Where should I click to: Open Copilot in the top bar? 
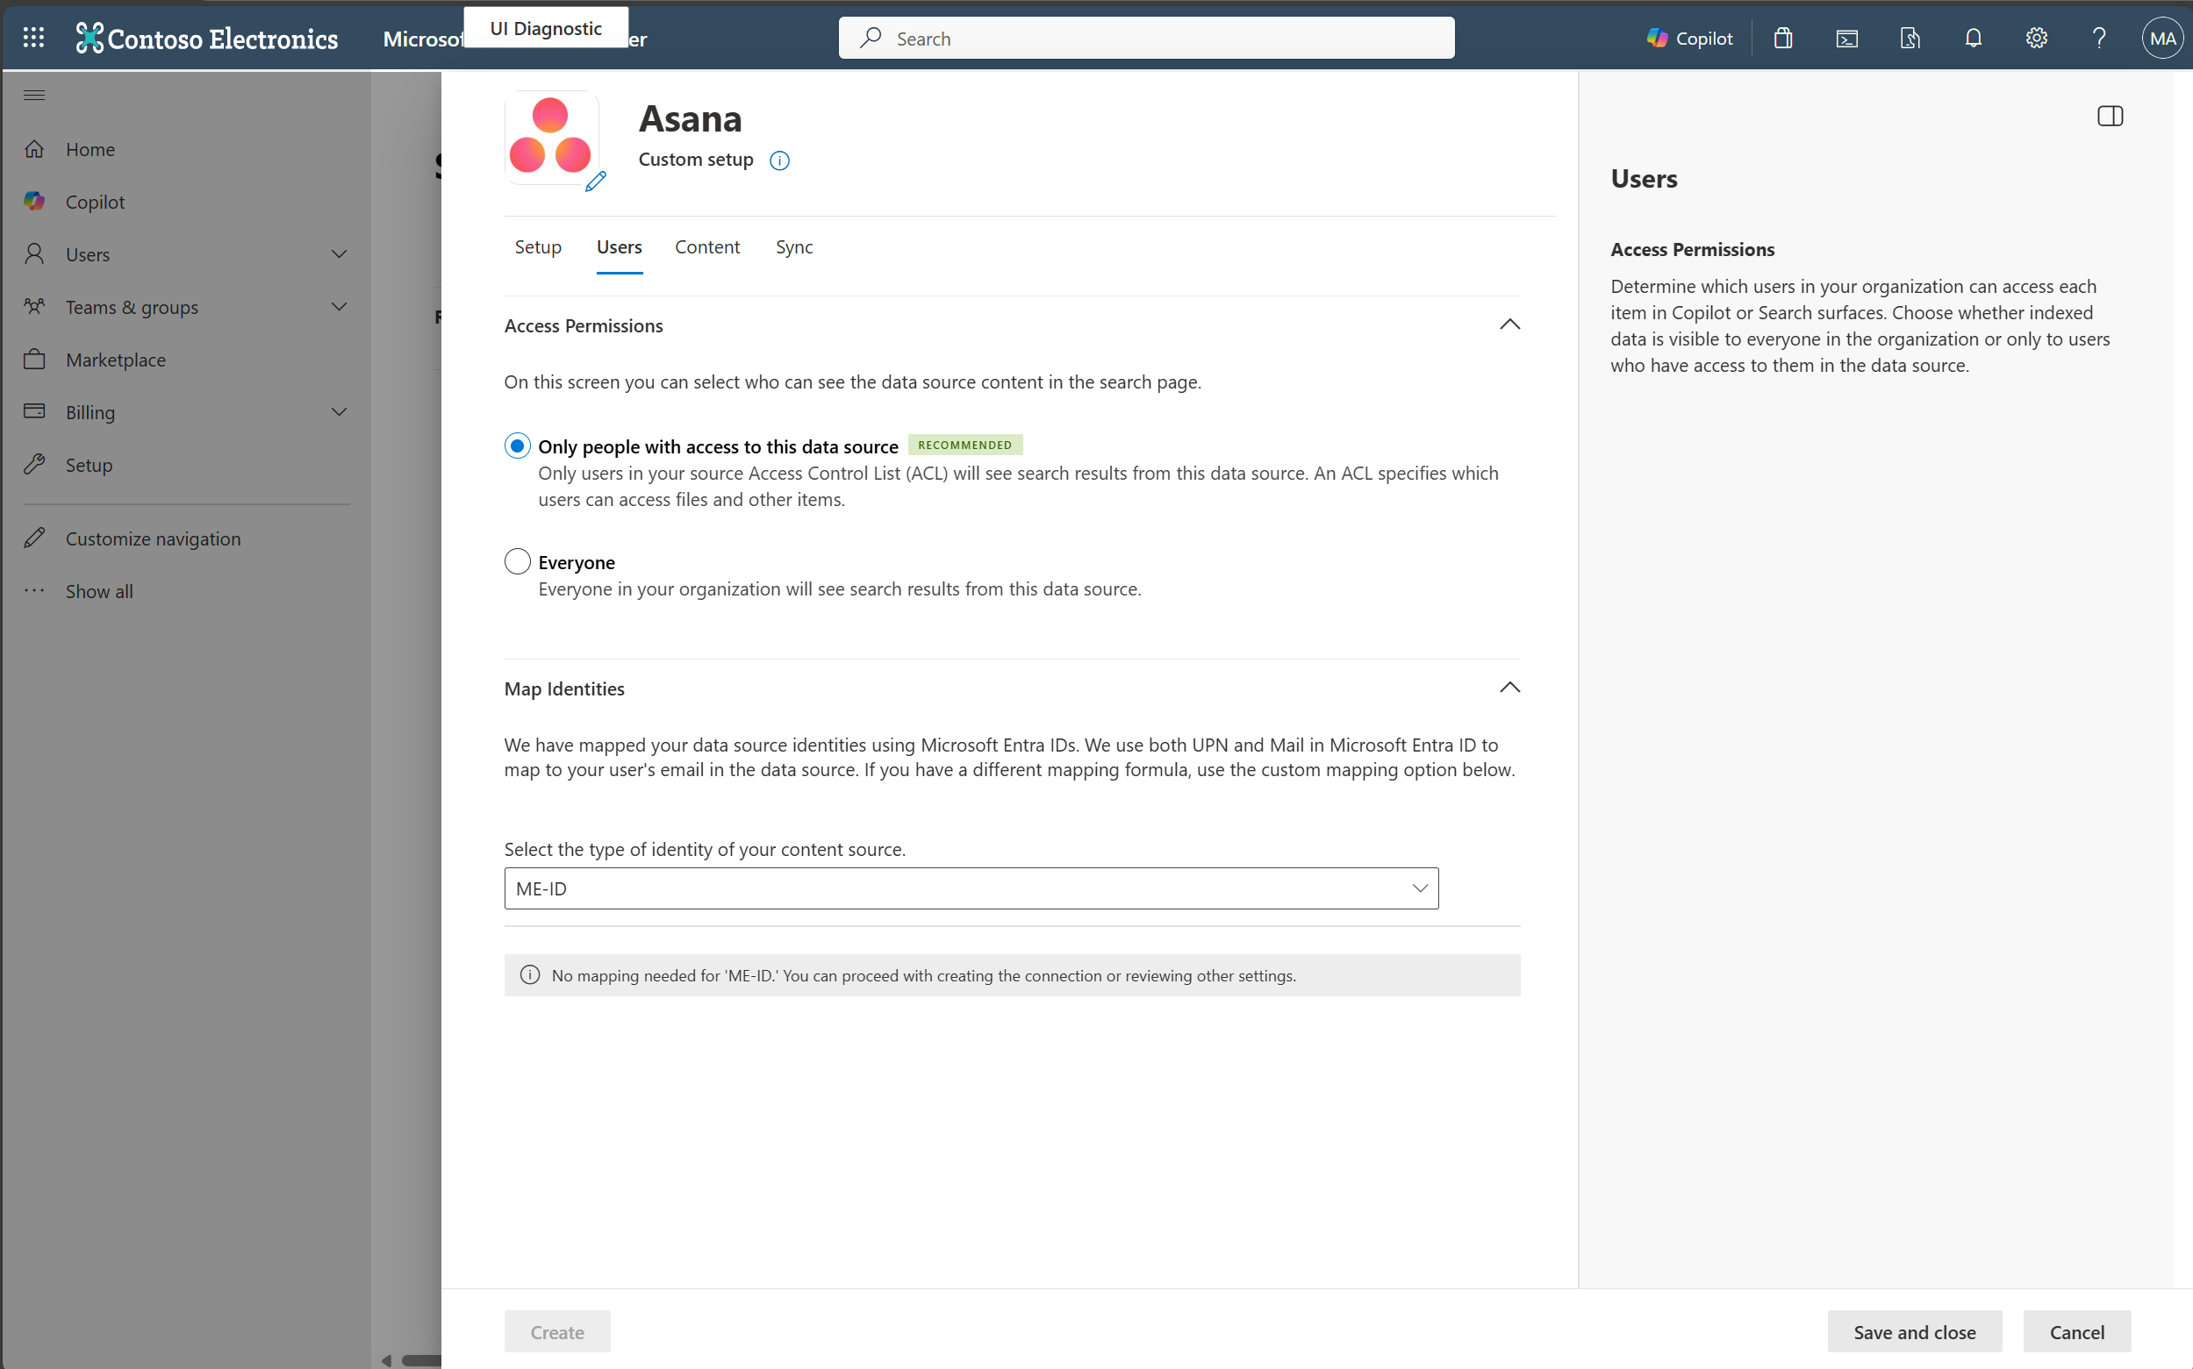1689,38
